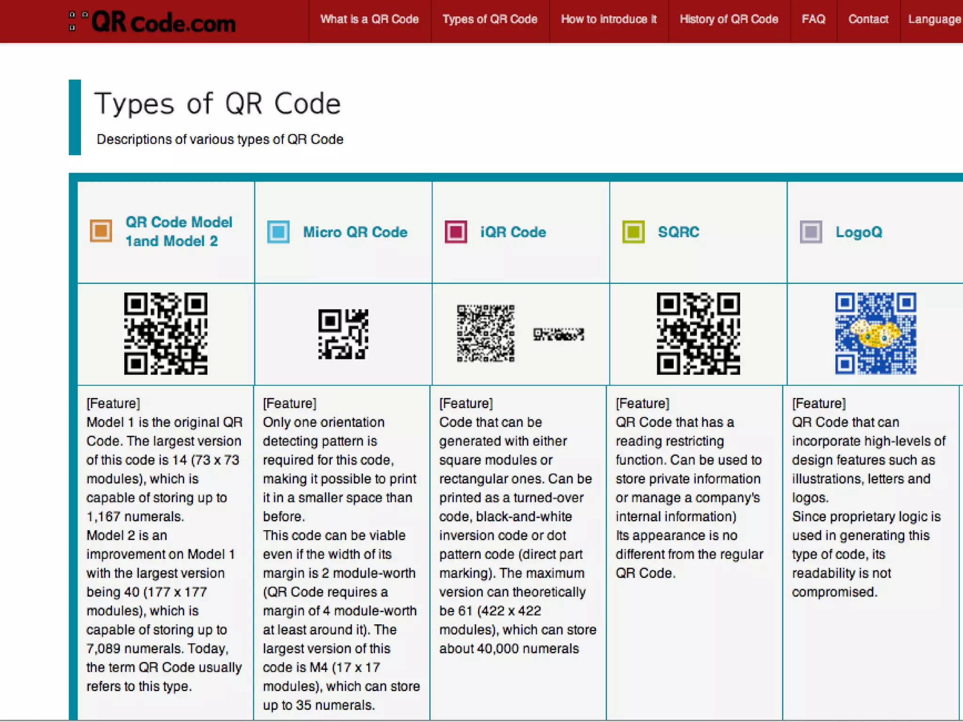This screenshot has height=722, width=963.
Task: Click the rectangular iQR Code sample image
Action: (x=559, y=334)
